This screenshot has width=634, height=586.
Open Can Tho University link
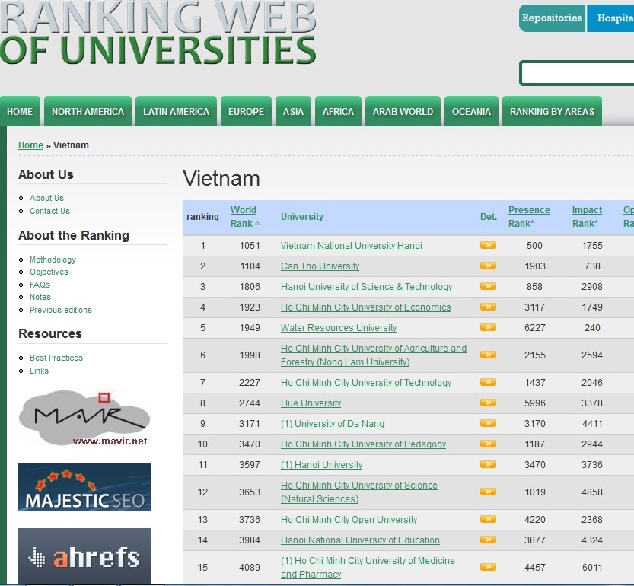click(x=320, y=266)
